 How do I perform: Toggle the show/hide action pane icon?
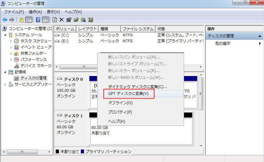(x=46, y=20)
